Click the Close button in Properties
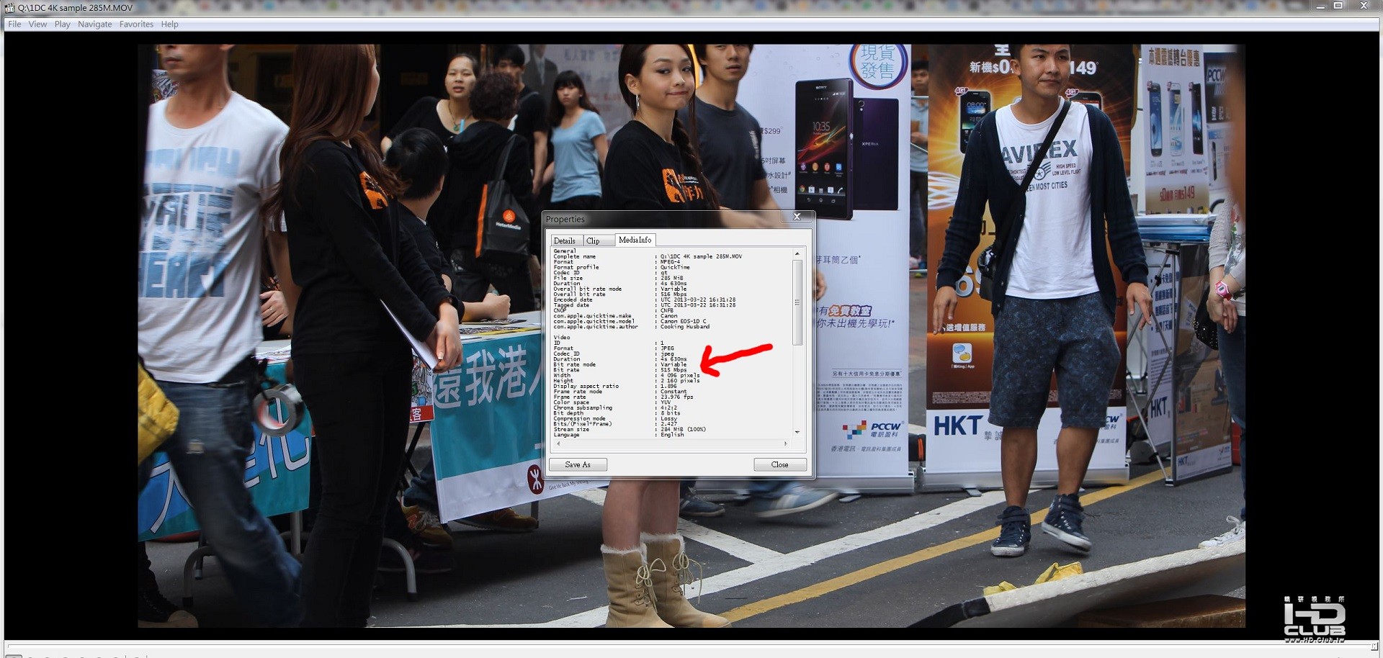 click(780, 465)
